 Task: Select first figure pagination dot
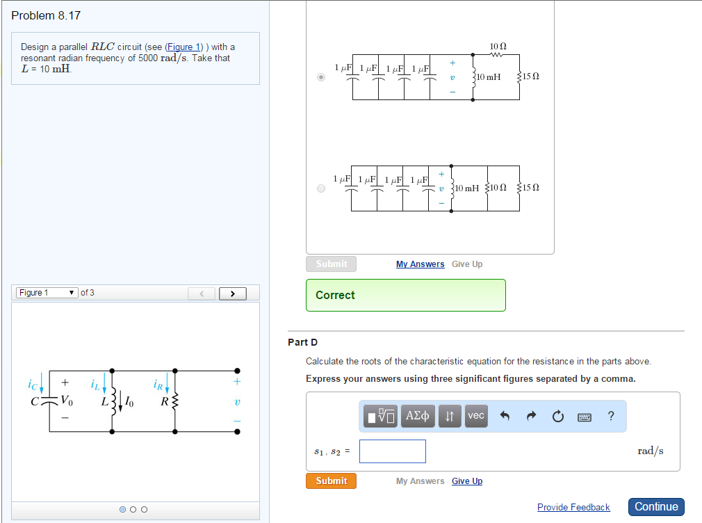122,509
